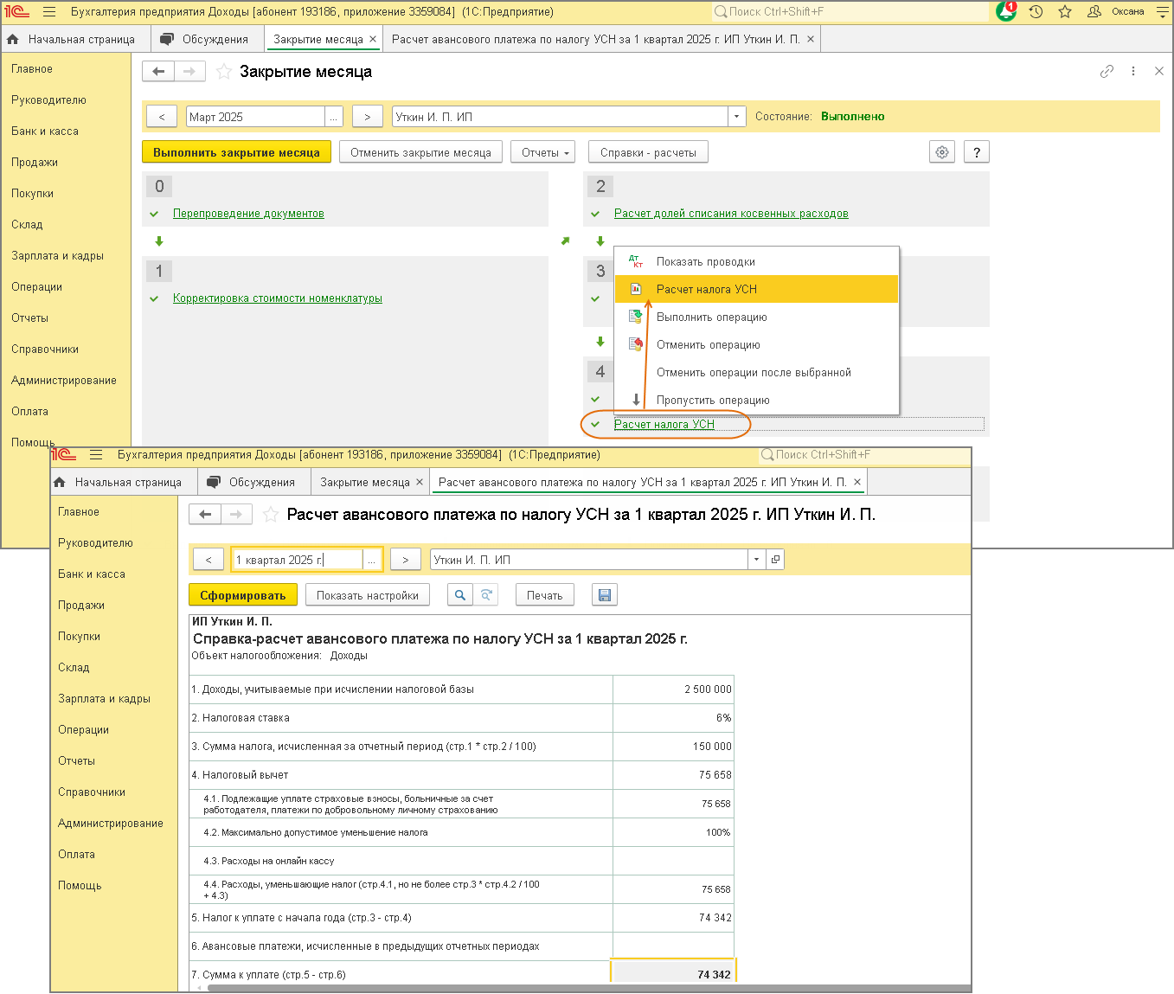
Task: Open main menu hamburger in Расчет авансового платежа window
Action: click(x=96, y=455)
